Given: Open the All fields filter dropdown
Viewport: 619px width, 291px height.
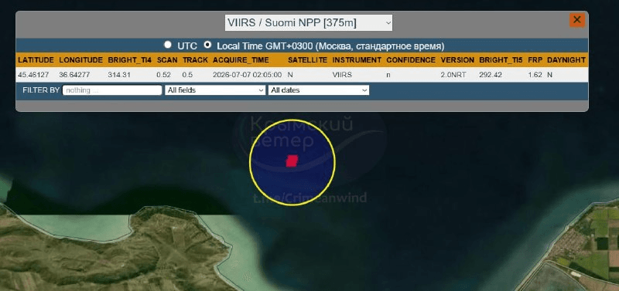Looking at the screenshot, I should pyautogui.click(x=215, y=90).
